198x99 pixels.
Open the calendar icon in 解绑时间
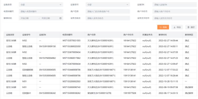[x=60, y=18]
